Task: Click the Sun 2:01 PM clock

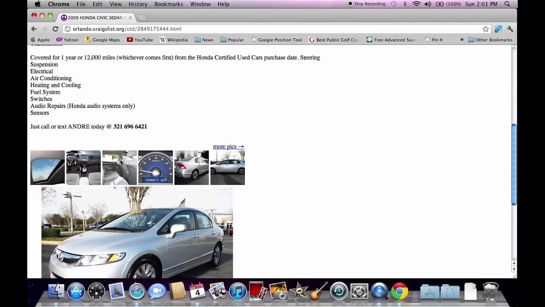Action: pyautogui.click(x=481, y=4)
